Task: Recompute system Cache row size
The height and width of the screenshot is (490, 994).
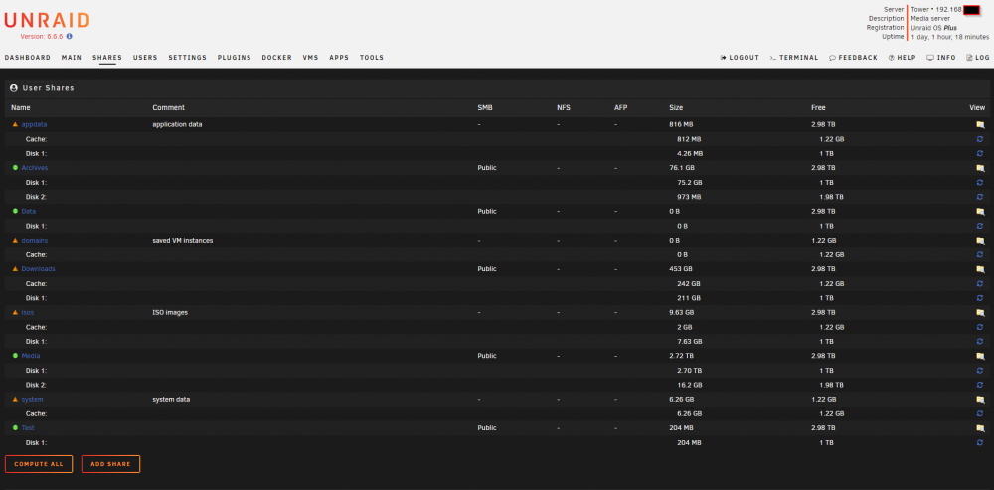Action: pyautogui.click(x=980, y=413)
